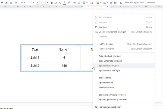Viewport: 163px width, 109px height.
Task: Select Tabelle löschen from context menu
Action: (124, 87)
